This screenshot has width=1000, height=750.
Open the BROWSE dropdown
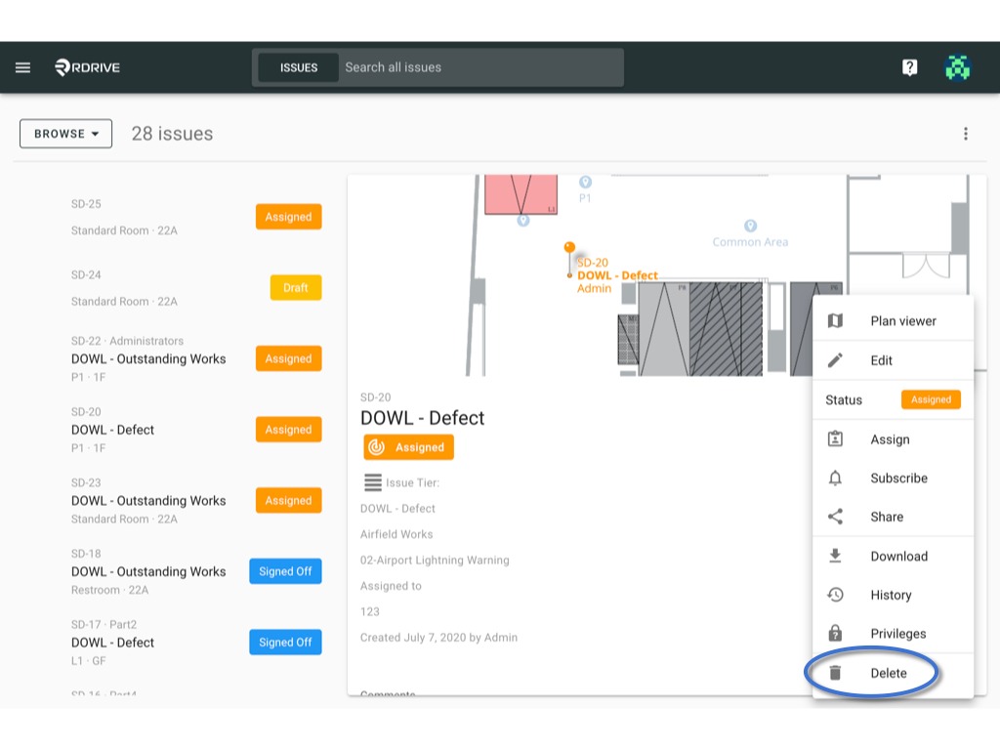(x=65, y=133)
